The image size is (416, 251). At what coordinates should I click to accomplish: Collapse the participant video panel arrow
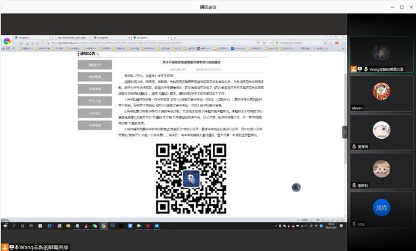[x=345, y=132]
